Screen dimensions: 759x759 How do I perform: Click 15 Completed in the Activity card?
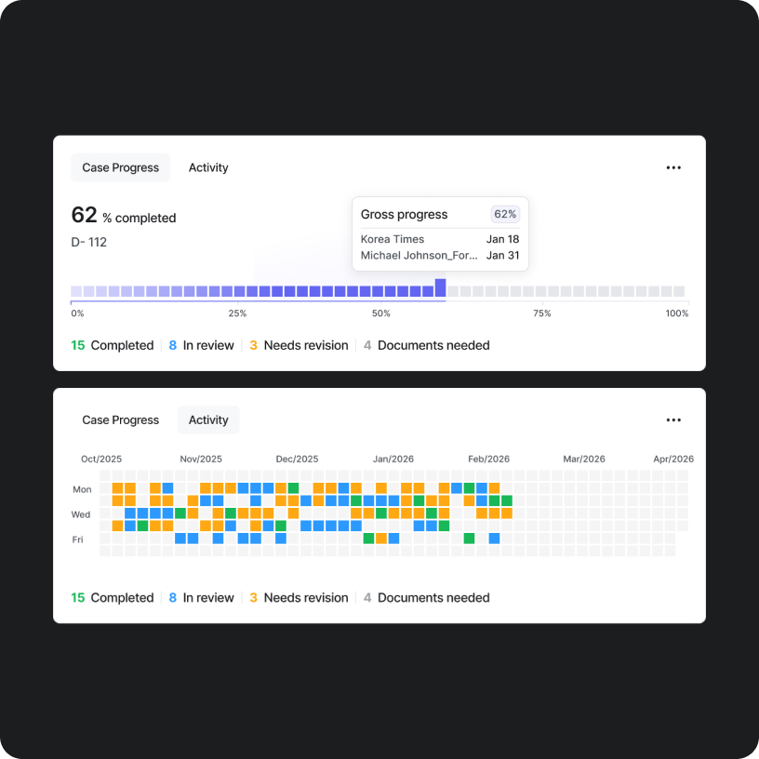(x=113, y=597)
